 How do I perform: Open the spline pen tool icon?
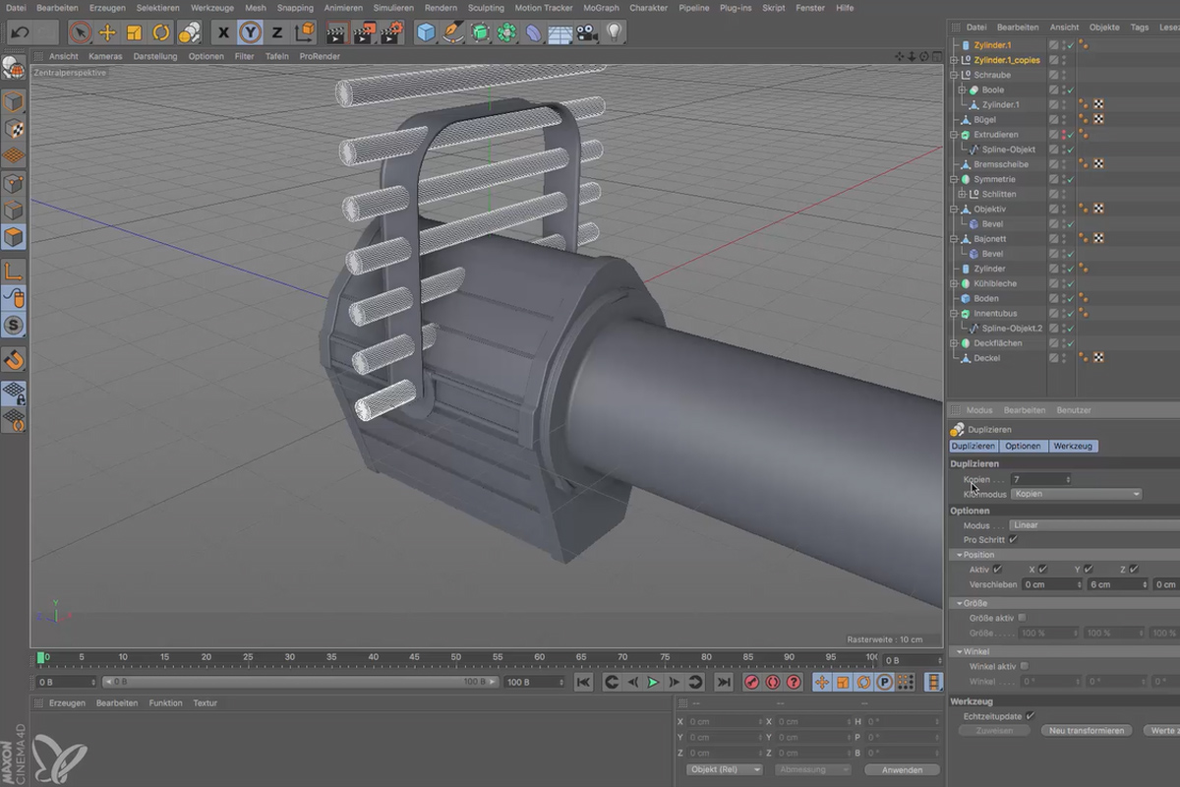(x=453, y=32)
